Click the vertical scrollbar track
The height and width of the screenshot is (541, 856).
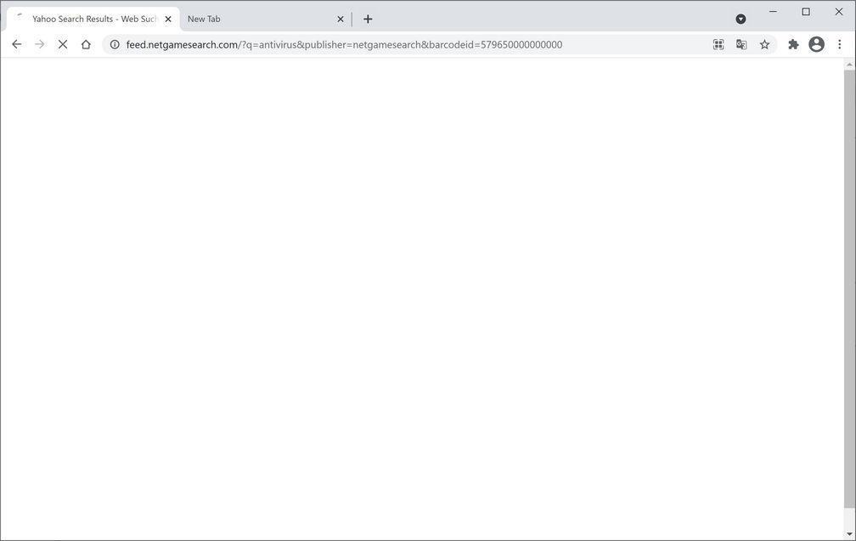tap(849, 299)
